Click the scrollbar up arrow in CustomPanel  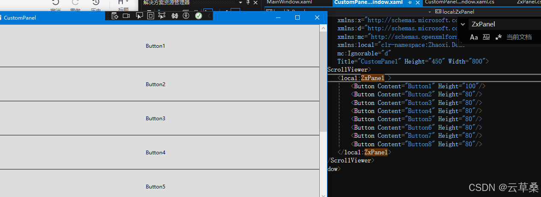[323, 28]
